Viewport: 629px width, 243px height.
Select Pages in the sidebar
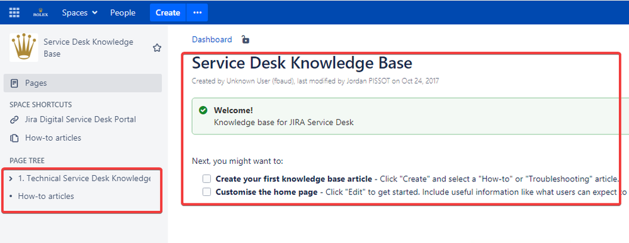[82, 84]
